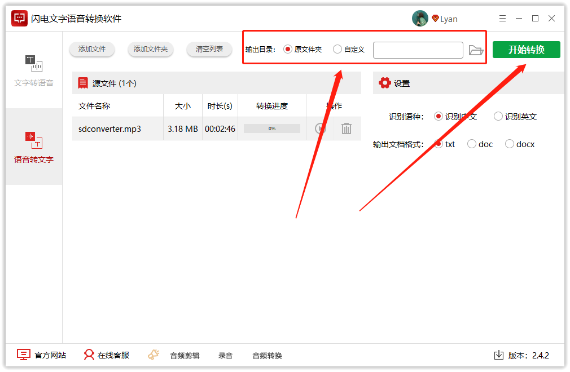Click the custom output path input field
Screen dimensions: 570x372
click(418, 50)
